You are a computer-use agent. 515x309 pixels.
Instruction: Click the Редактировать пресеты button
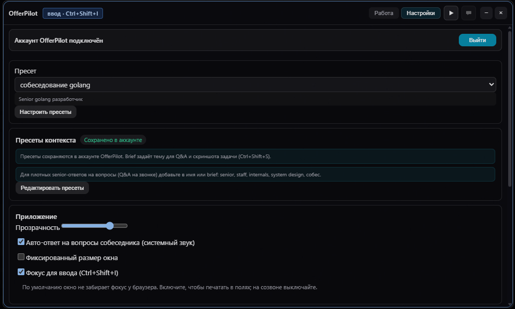pos(52,188)
